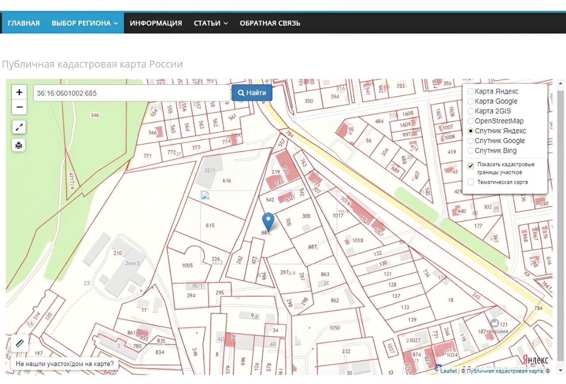The width and height of the screenshot is (566, 384).
Task: Click the Найти search button
Action: tap(252, 93)
